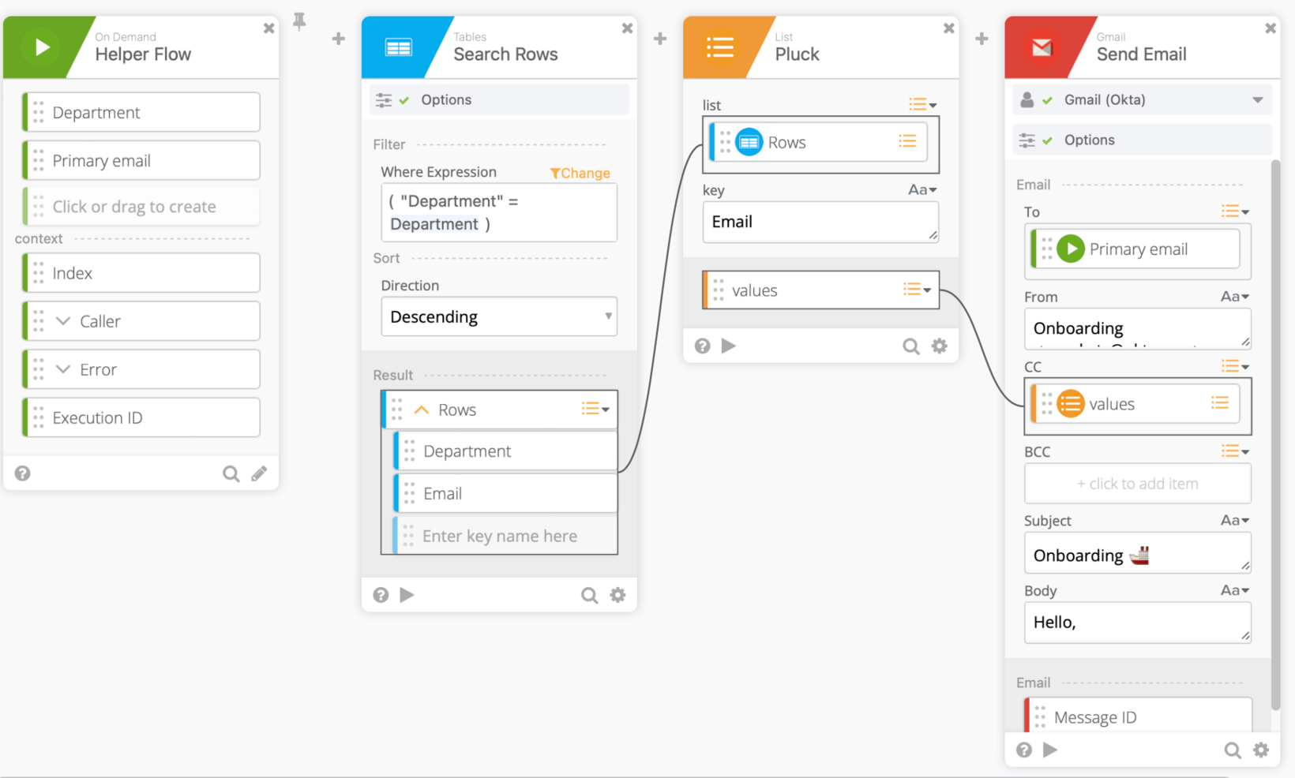
Task: Click Change link for Where Expression
Action: coord(580,173)
